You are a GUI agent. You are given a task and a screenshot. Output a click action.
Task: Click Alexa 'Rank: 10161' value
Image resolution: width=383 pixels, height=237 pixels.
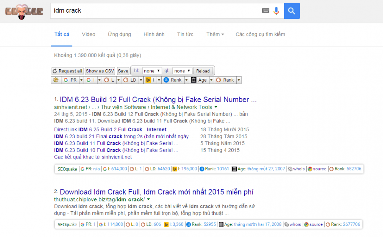214,169
